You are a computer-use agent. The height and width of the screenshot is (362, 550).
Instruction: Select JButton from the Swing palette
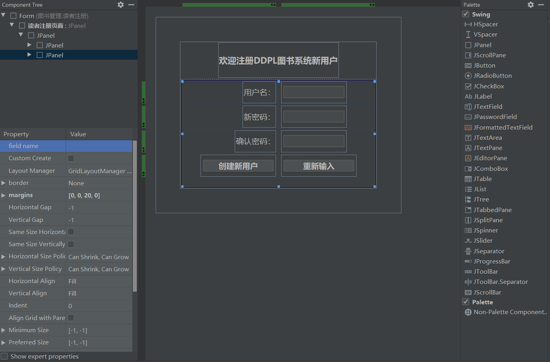coord(484,65)
